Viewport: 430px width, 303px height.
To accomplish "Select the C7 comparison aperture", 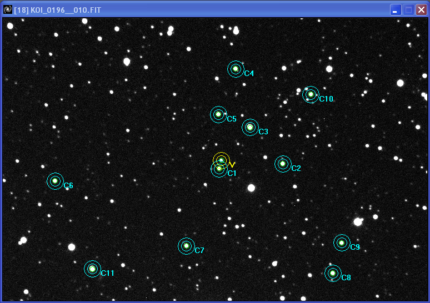I will point(186,246).
